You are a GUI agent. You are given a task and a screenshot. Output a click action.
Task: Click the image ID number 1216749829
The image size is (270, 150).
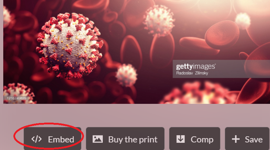pos(16,98)
